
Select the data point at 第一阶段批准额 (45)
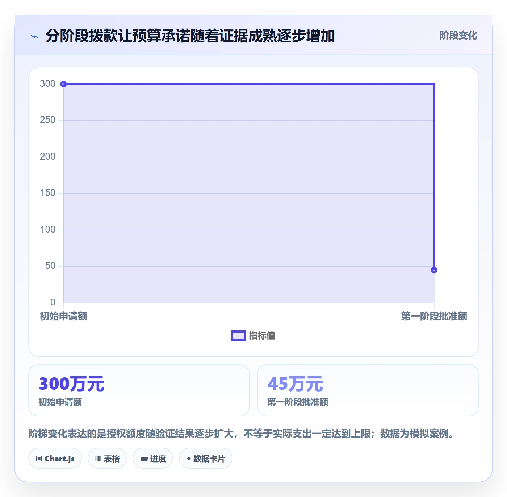434,270
